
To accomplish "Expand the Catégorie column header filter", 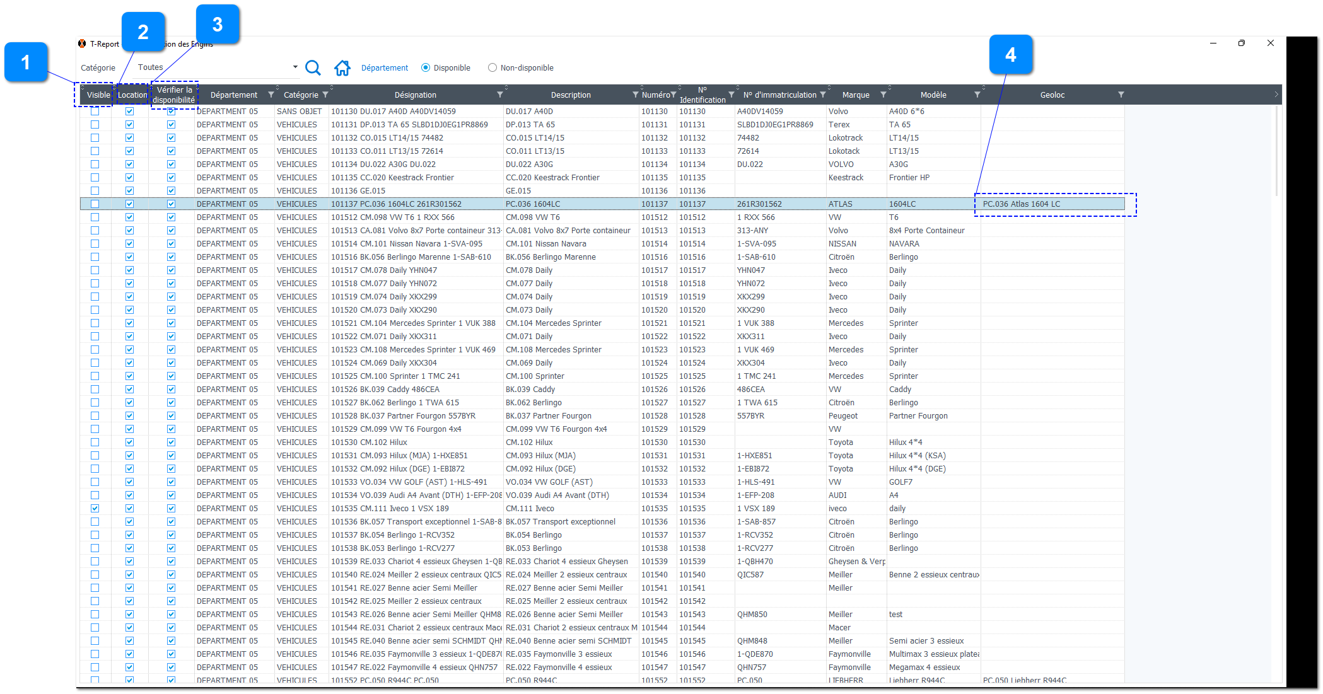I will (325, 95).
